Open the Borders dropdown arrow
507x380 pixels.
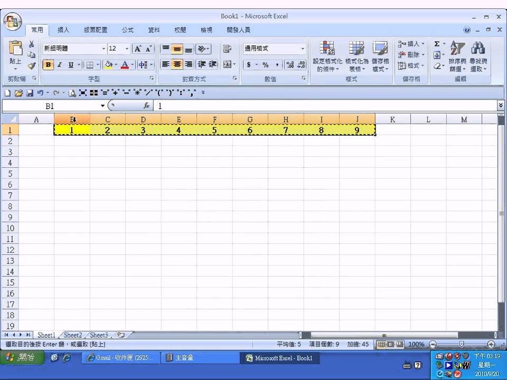(98, 64)
